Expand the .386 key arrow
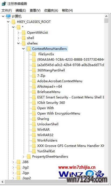 (x=13, y=162)
